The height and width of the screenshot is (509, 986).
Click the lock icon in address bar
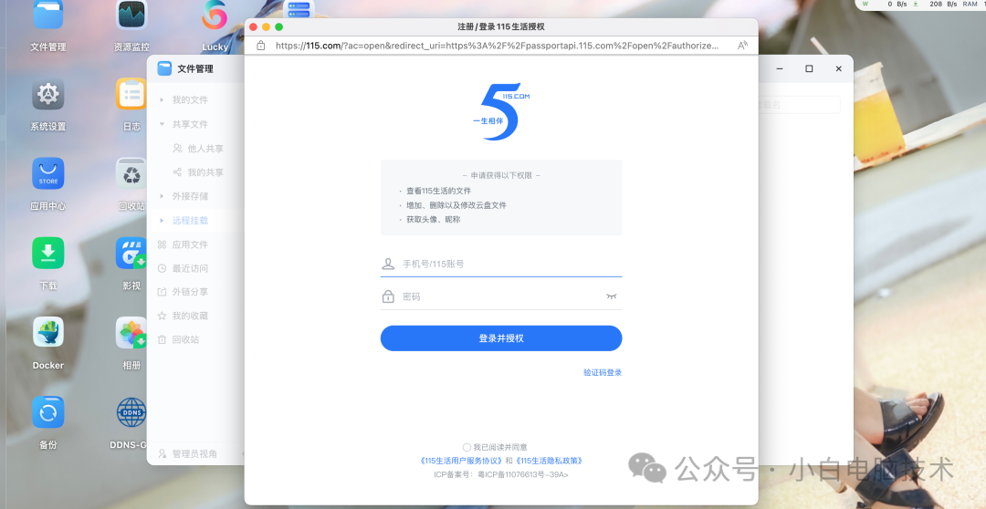(261, 46)
